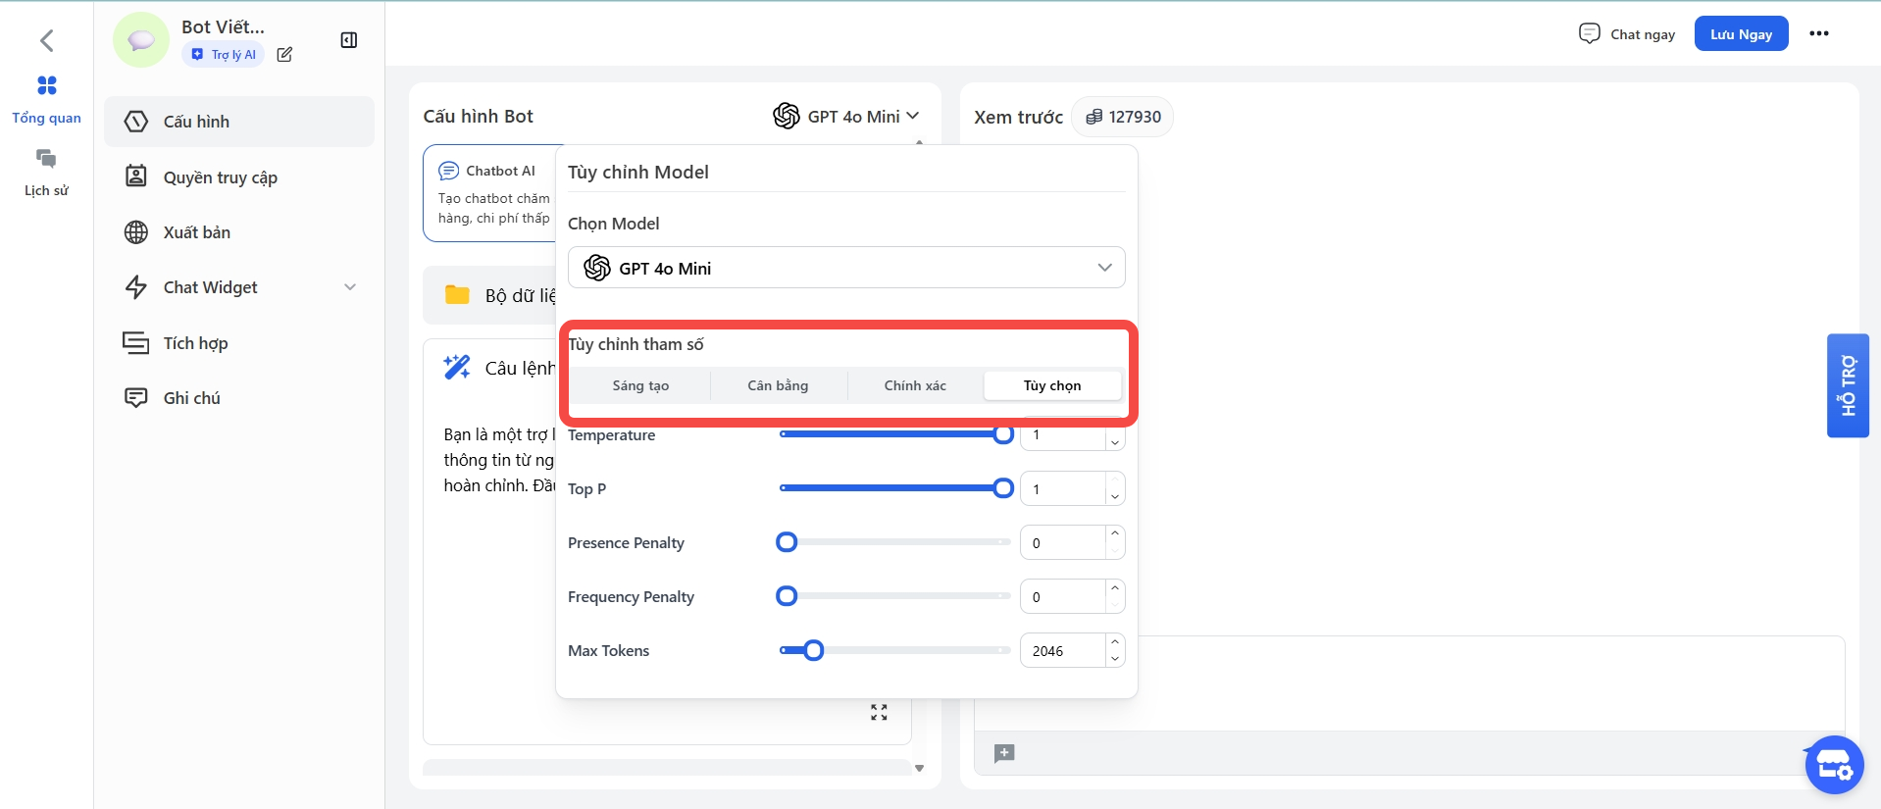Click the edit bot name pencil icon
This screenshot has height=809, width=1881.
pyautogui.click(x=284, y=55)
